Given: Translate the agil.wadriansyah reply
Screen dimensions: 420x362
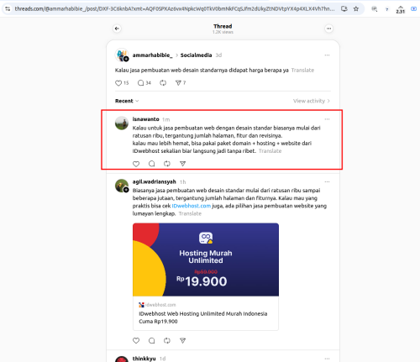Looking at the screenshot, I should 190,214.
